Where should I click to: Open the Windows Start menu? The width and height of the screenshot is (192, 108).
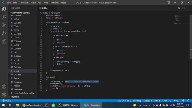coord(3,105)
